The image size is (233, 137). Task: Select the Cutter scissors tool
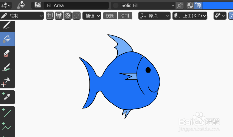pyautogui.click(x=7, y=81)
